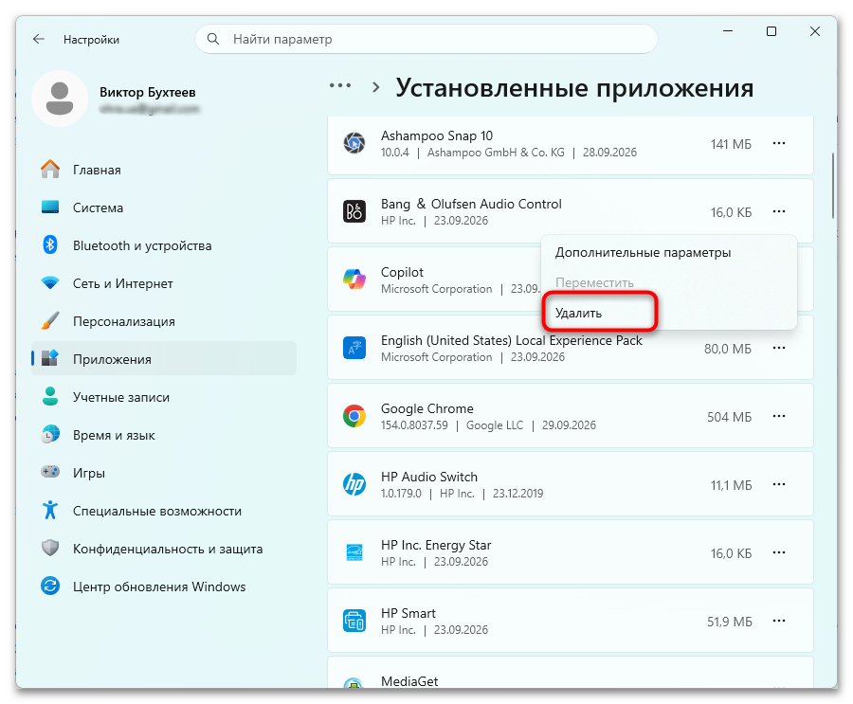
Task: Open the Система settings page
Action: tap(164, 208)
